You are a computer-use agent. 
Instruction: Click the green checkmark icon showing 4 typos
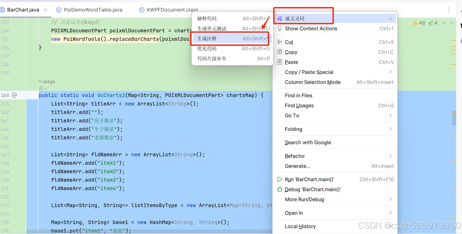coord(431,23)
